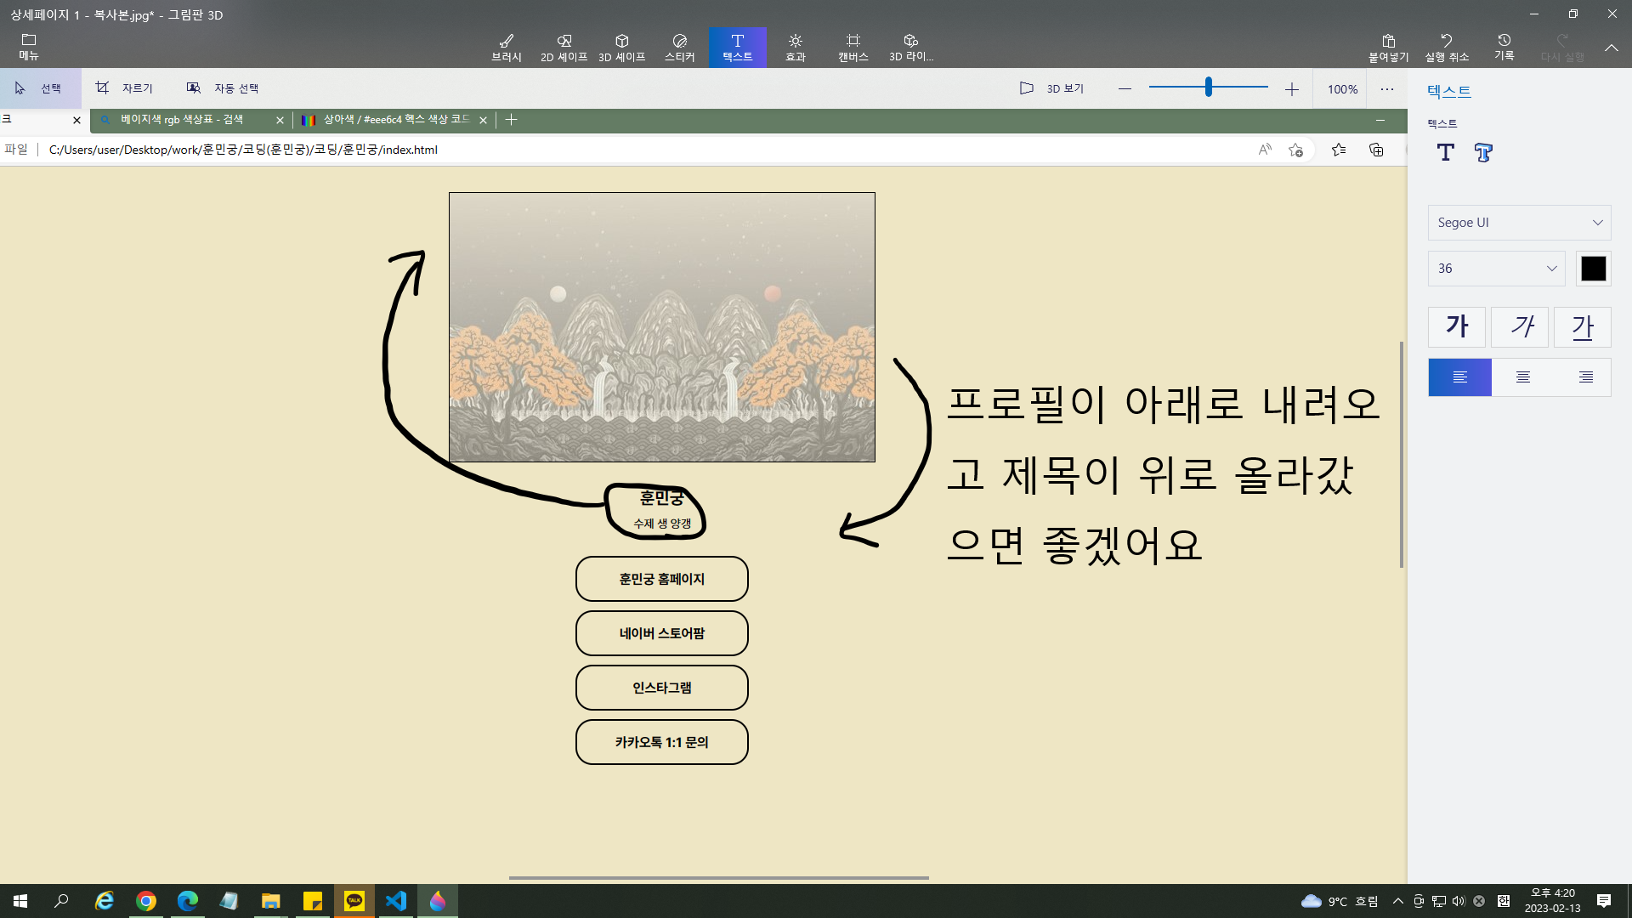This screenshot has height=918, width=1632.
Task: Click the 붙여넣기 paste icon
Action: [x=1389, y=48]
